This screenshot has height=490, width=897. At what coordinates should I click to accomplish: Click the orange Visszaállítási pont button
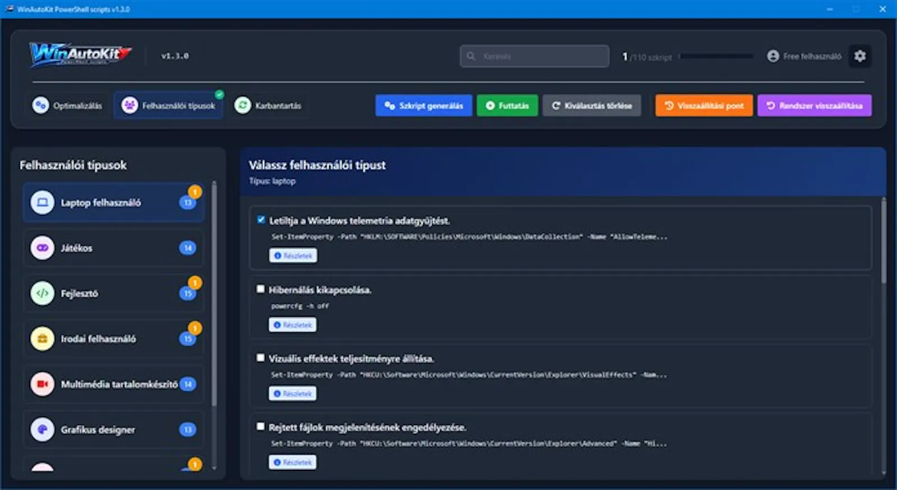[x=704, y=105]
